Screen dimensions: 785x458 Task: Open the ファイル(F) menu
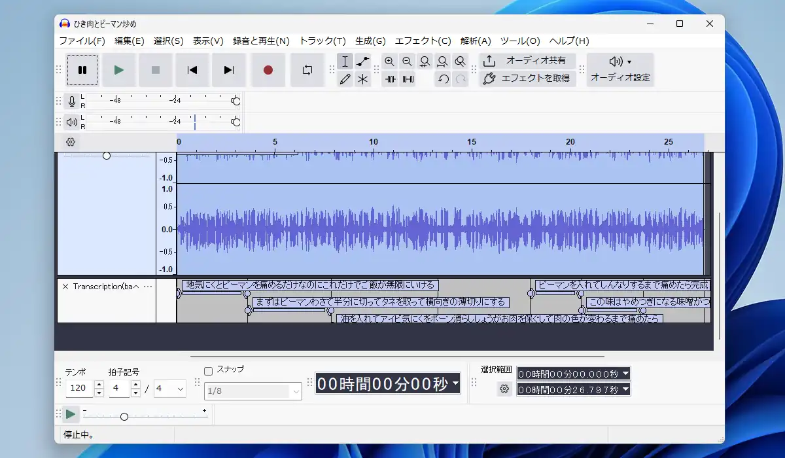(x=82, y=41)
